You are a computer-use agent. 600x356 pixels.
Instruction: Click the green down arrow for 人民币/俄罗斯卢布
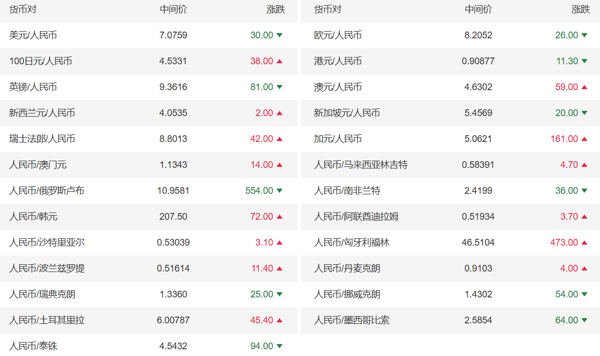click(279, 191)
